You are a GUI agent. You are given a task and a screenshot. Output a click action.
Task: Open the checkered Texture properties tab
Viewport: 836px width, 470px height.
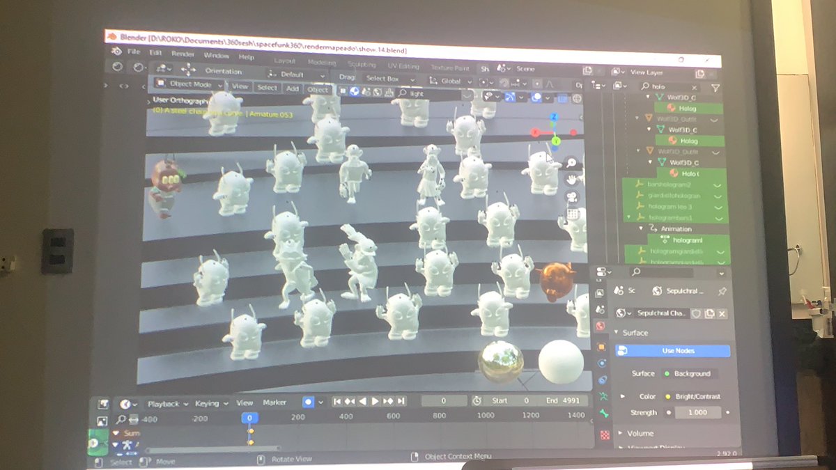pos(605,434)
